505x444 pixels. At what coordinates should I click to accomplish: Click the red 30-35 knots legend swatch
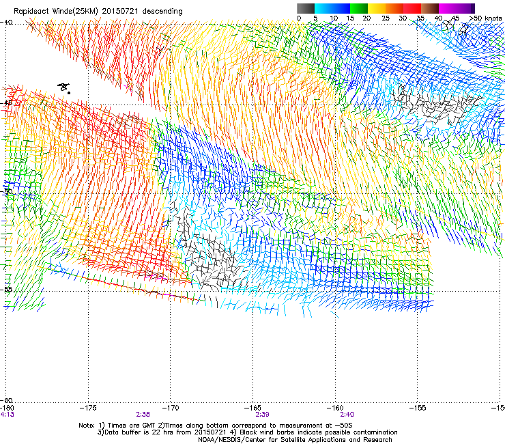[412, 8]
